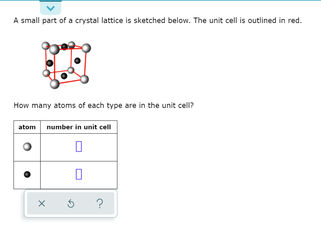Click the reset answer icon
321x247 pixels.
pyautogui.click(x=70, y=203)
